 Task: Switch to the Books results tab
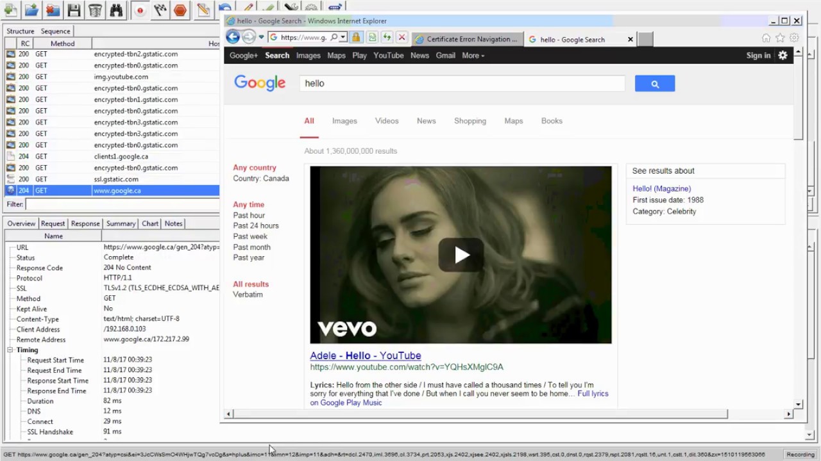(552, 121)
